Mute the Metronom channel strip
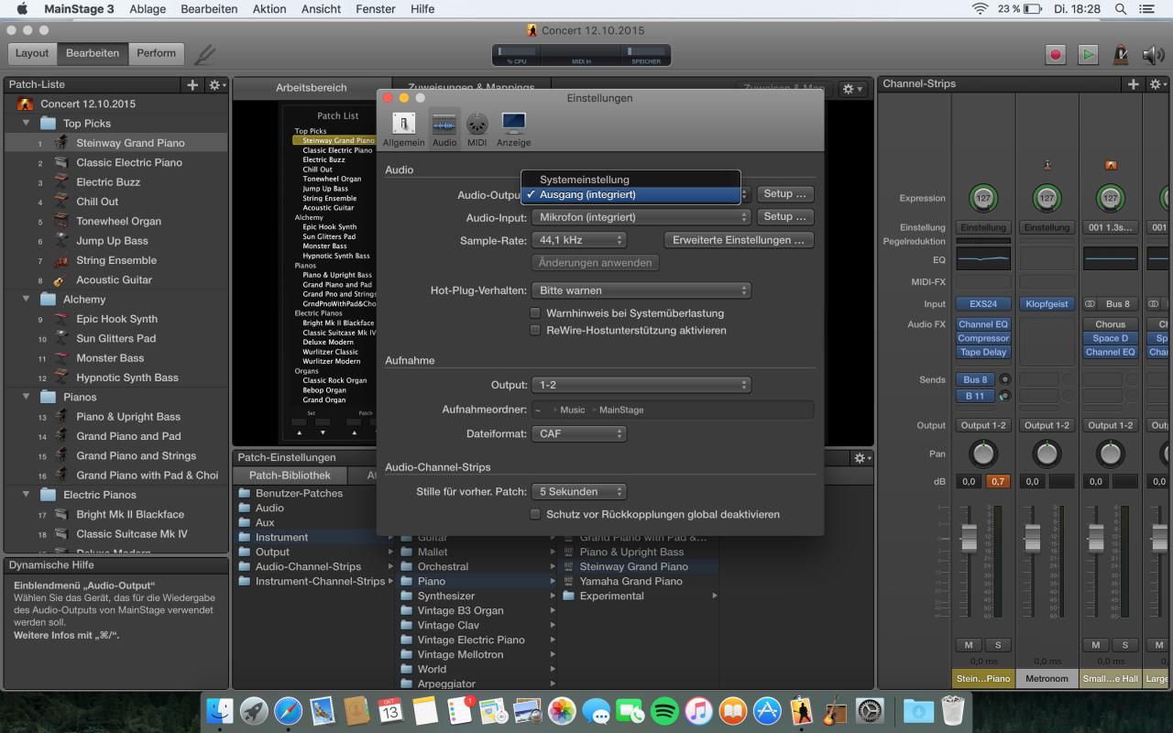The width and height of the screenshot is (1173, 733). 1032,645
